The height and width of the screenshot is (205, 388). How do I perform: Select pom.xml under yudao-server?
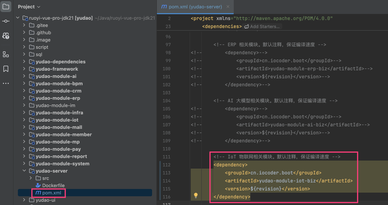[x=51, y=193]
